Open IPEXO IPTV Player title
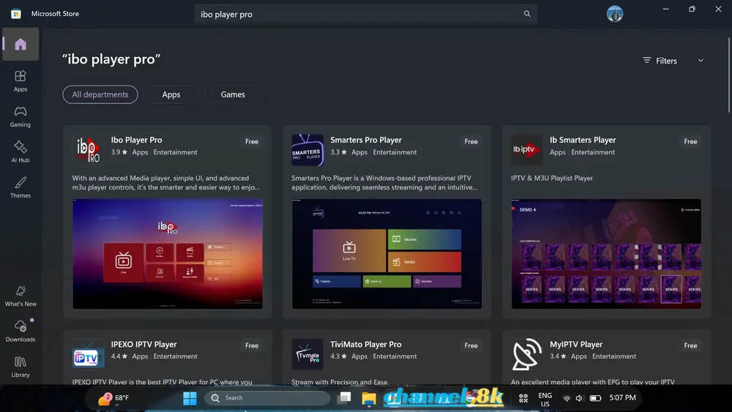732x412 pixels. click(x=143, y=345)
